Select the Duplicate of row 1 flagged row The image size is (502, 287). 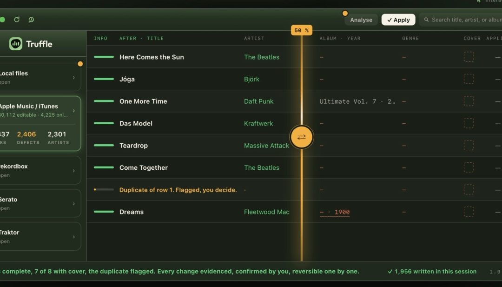click(x=294, y=190)
